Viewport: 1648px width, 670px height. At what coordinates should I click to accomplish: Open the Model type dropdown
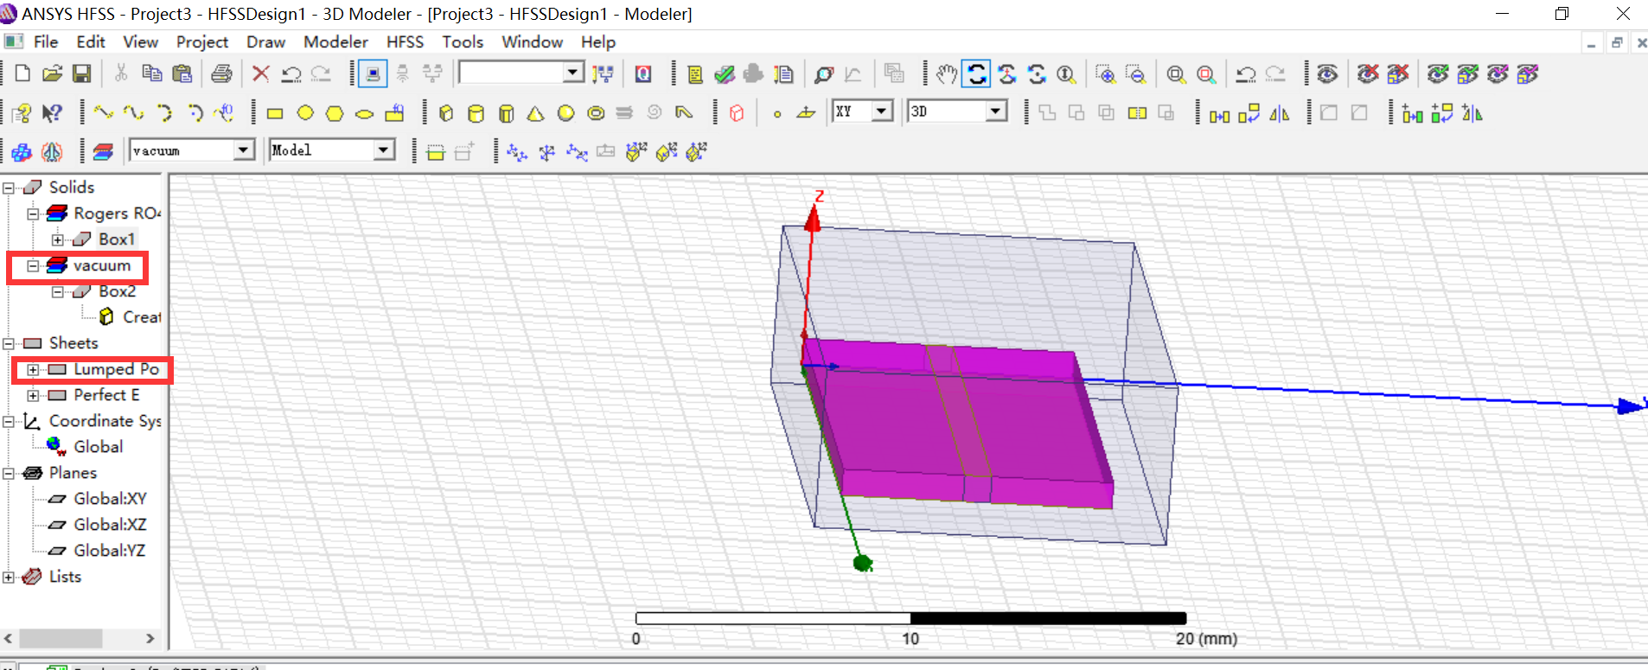pos(383,150)
